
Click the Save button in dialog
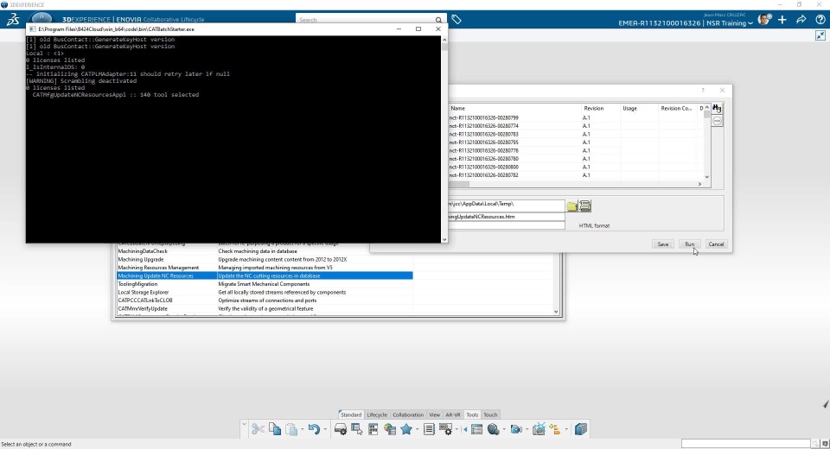click(x=663, y=244)
